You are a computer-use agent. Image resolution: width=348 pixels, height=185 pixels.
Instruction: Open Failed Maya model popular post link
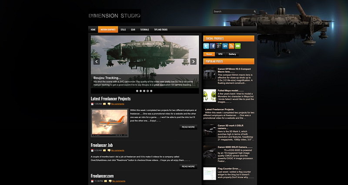(231, 91)
